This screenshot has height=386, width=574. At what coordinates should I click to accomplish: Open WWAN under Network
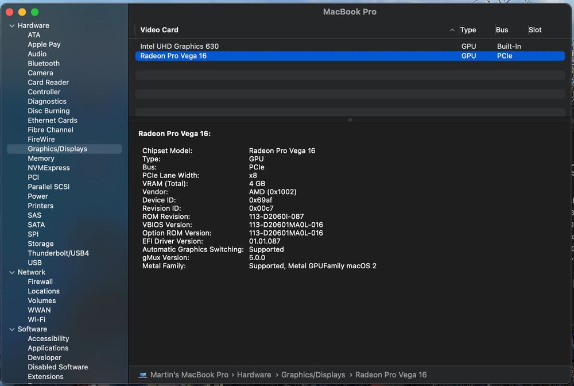tap(39, 311)
